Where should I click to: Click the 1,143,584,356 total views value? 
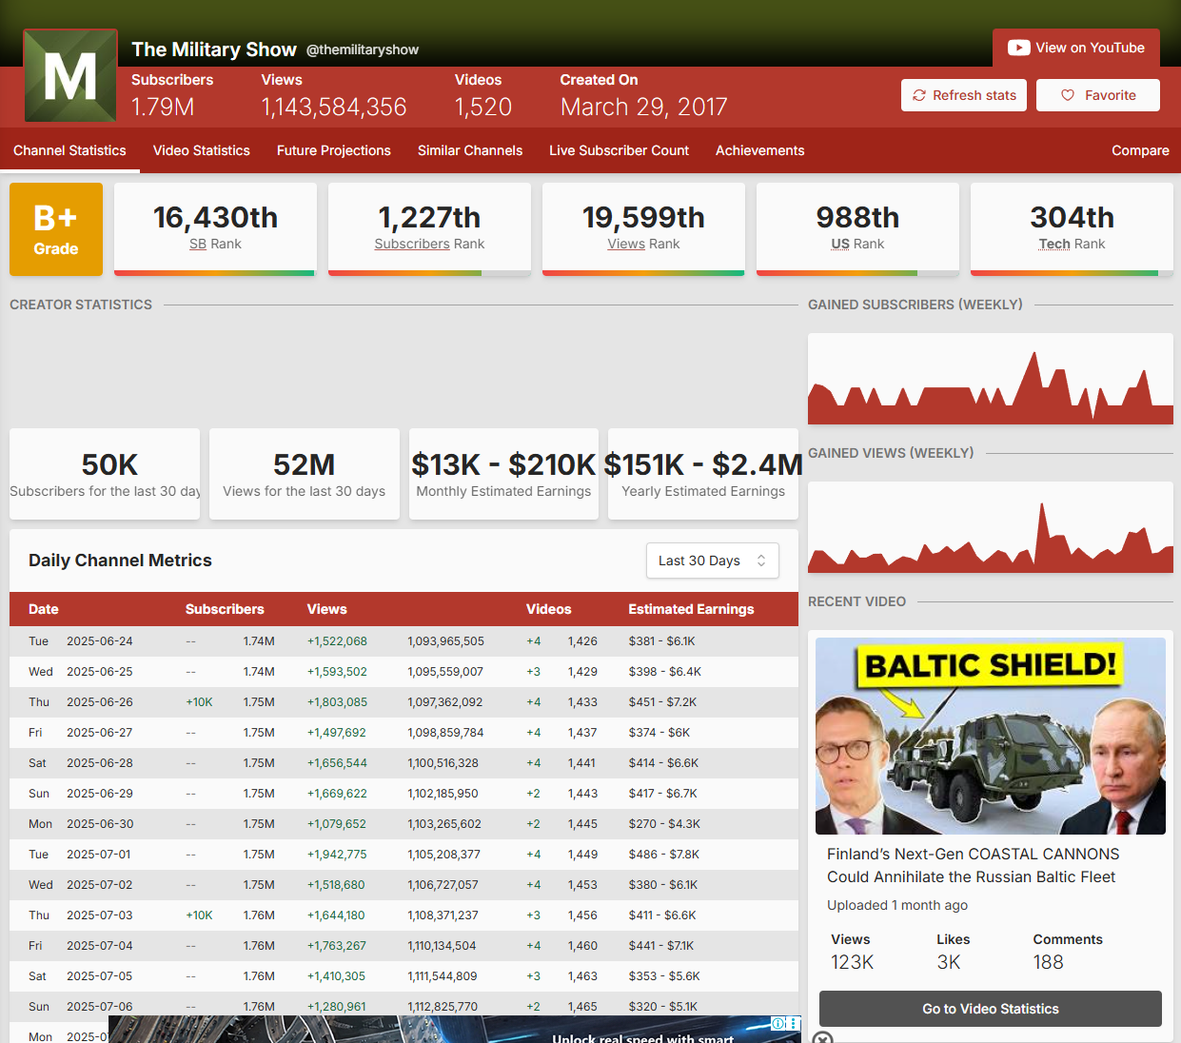click(334, 107)
